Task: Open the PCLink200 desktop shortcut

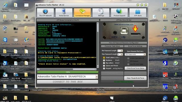Action: coord(165,53)
